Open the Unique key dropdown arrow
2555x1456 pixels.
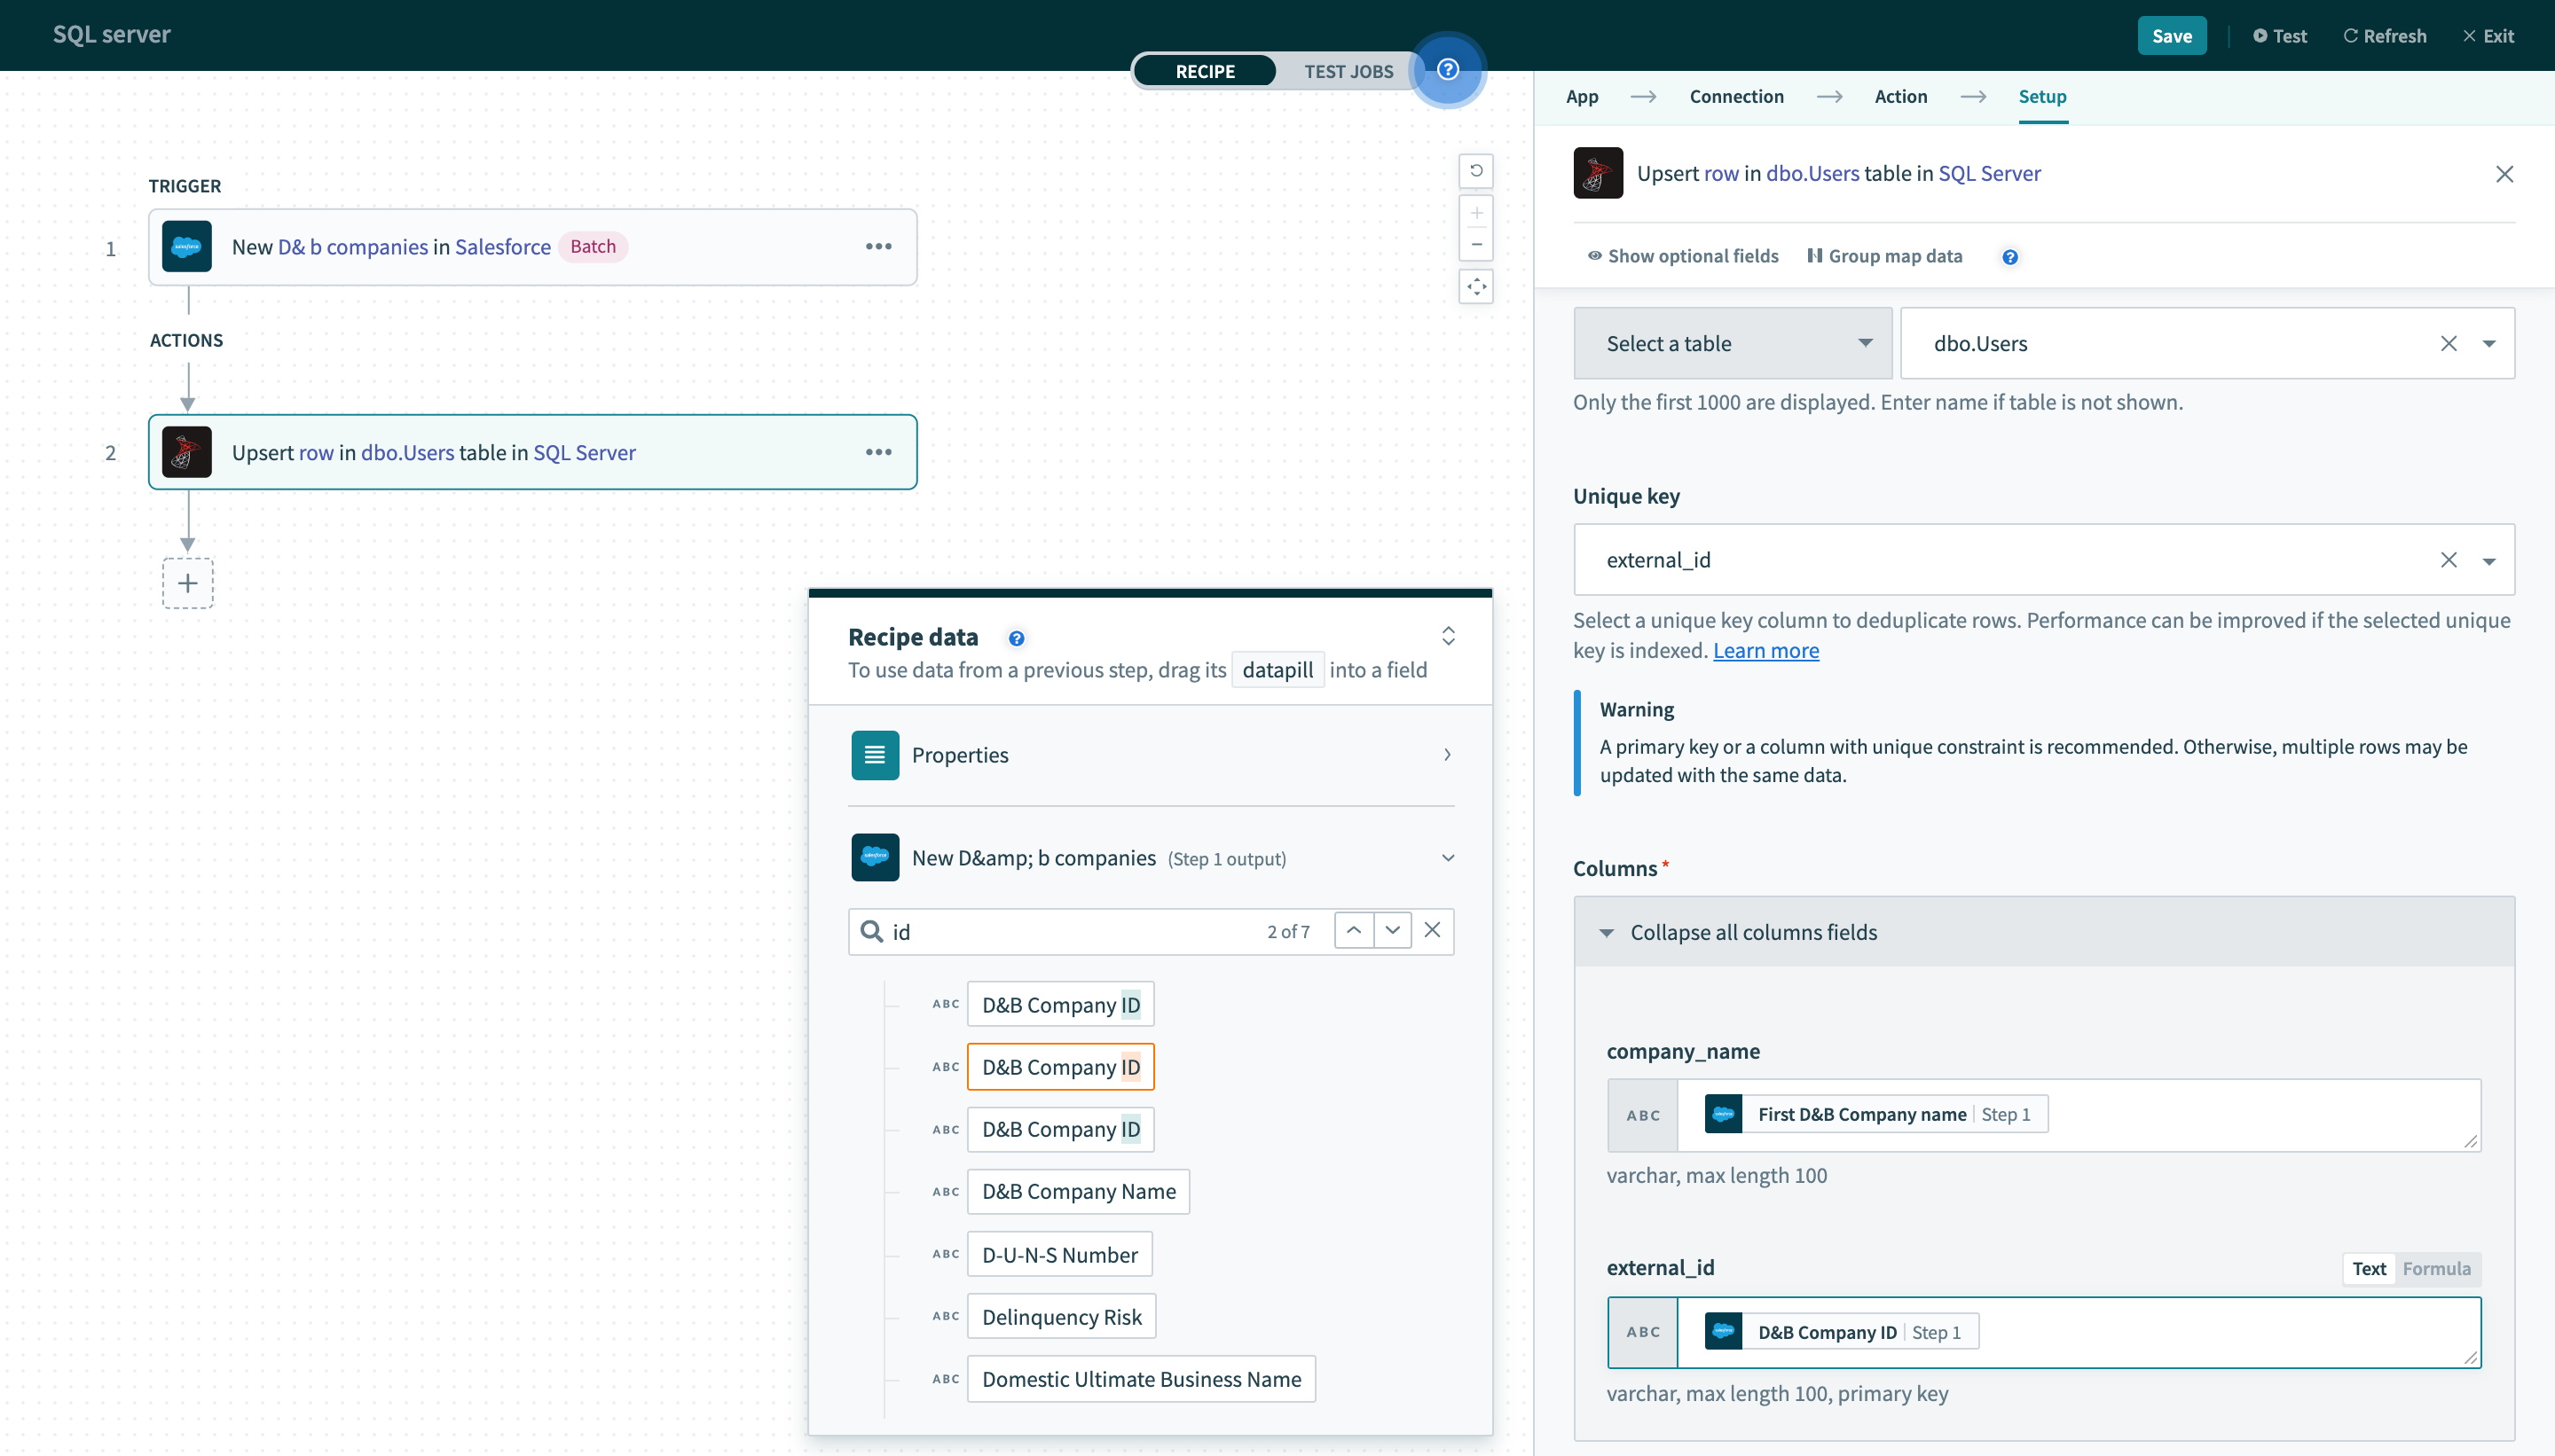click(2488, 560)
